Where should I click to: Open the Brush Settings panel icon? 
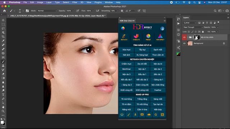(27, 11)
